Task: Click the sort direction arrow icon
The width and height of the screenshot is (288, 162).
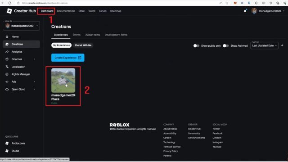Action: [x=282, y=45]
